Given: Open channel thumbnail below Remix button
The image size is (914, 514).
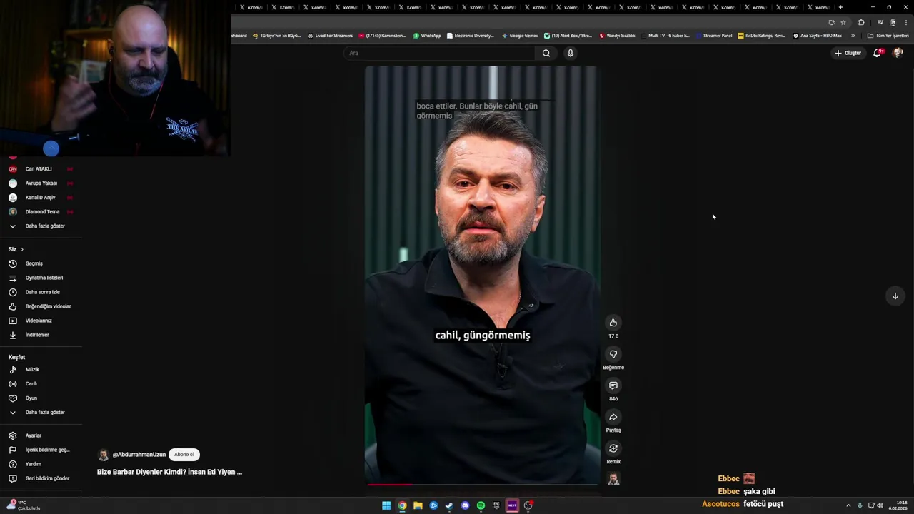Looking at the screenshot, I should point(613,480).
